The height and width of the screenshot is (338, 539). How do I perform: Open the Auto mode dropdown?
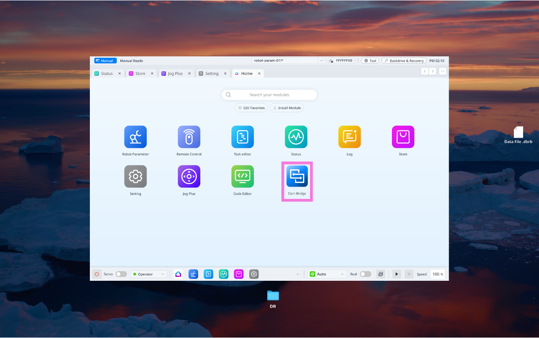327,274
